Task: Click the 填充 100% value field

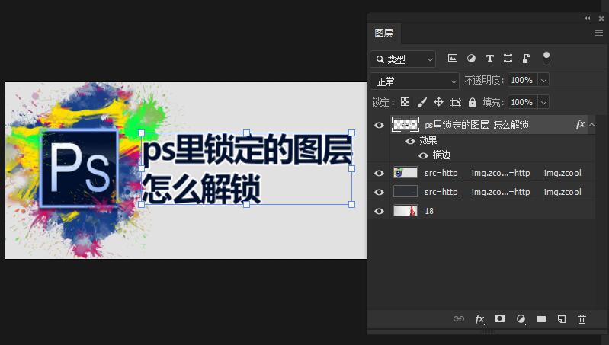Action: click(522, 103)
